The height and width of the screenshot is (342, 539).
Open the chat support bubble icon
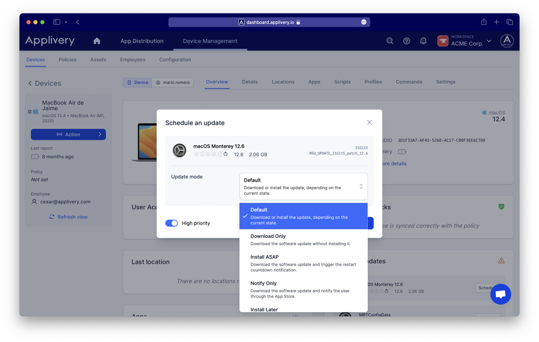pos(501,294)
